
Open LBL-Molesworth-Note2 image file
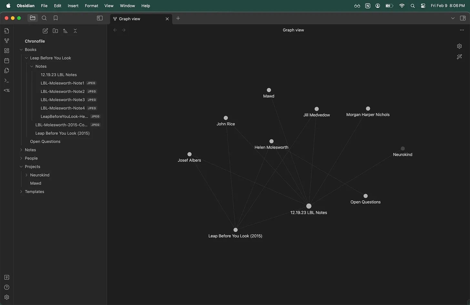pos(63,91)
